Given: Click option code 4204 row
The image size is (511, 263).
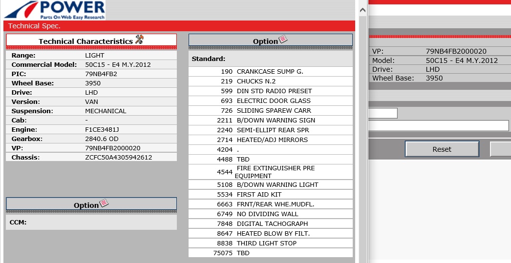Looking at the screenshot, I should coord(271,150).
